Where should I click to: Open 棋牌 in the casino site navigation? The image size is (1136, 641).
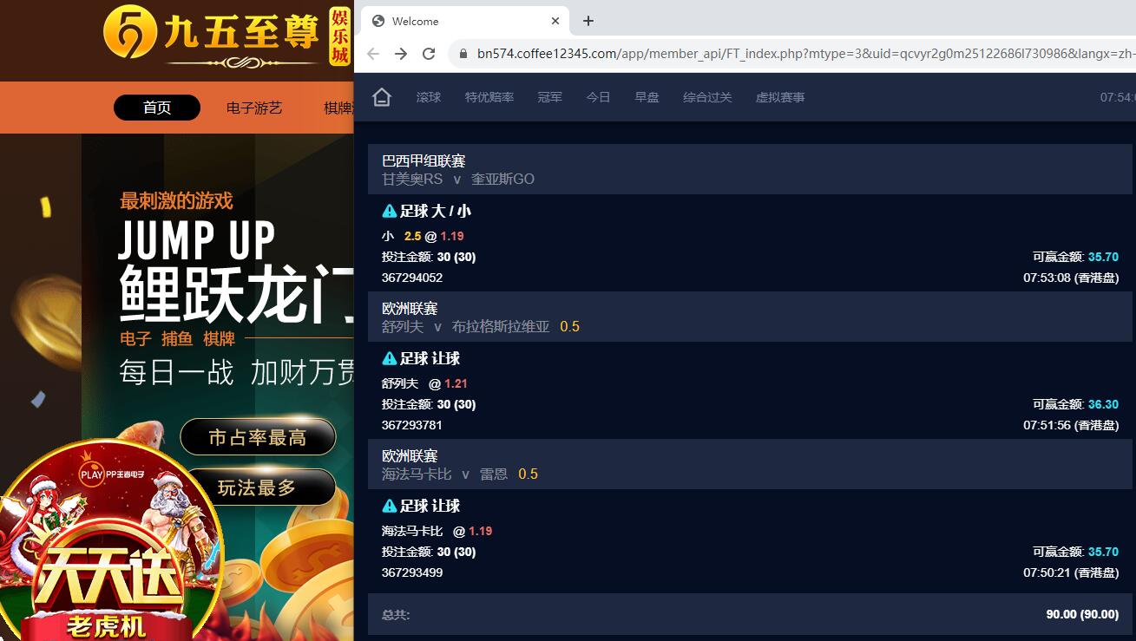(x=338, y=108)
